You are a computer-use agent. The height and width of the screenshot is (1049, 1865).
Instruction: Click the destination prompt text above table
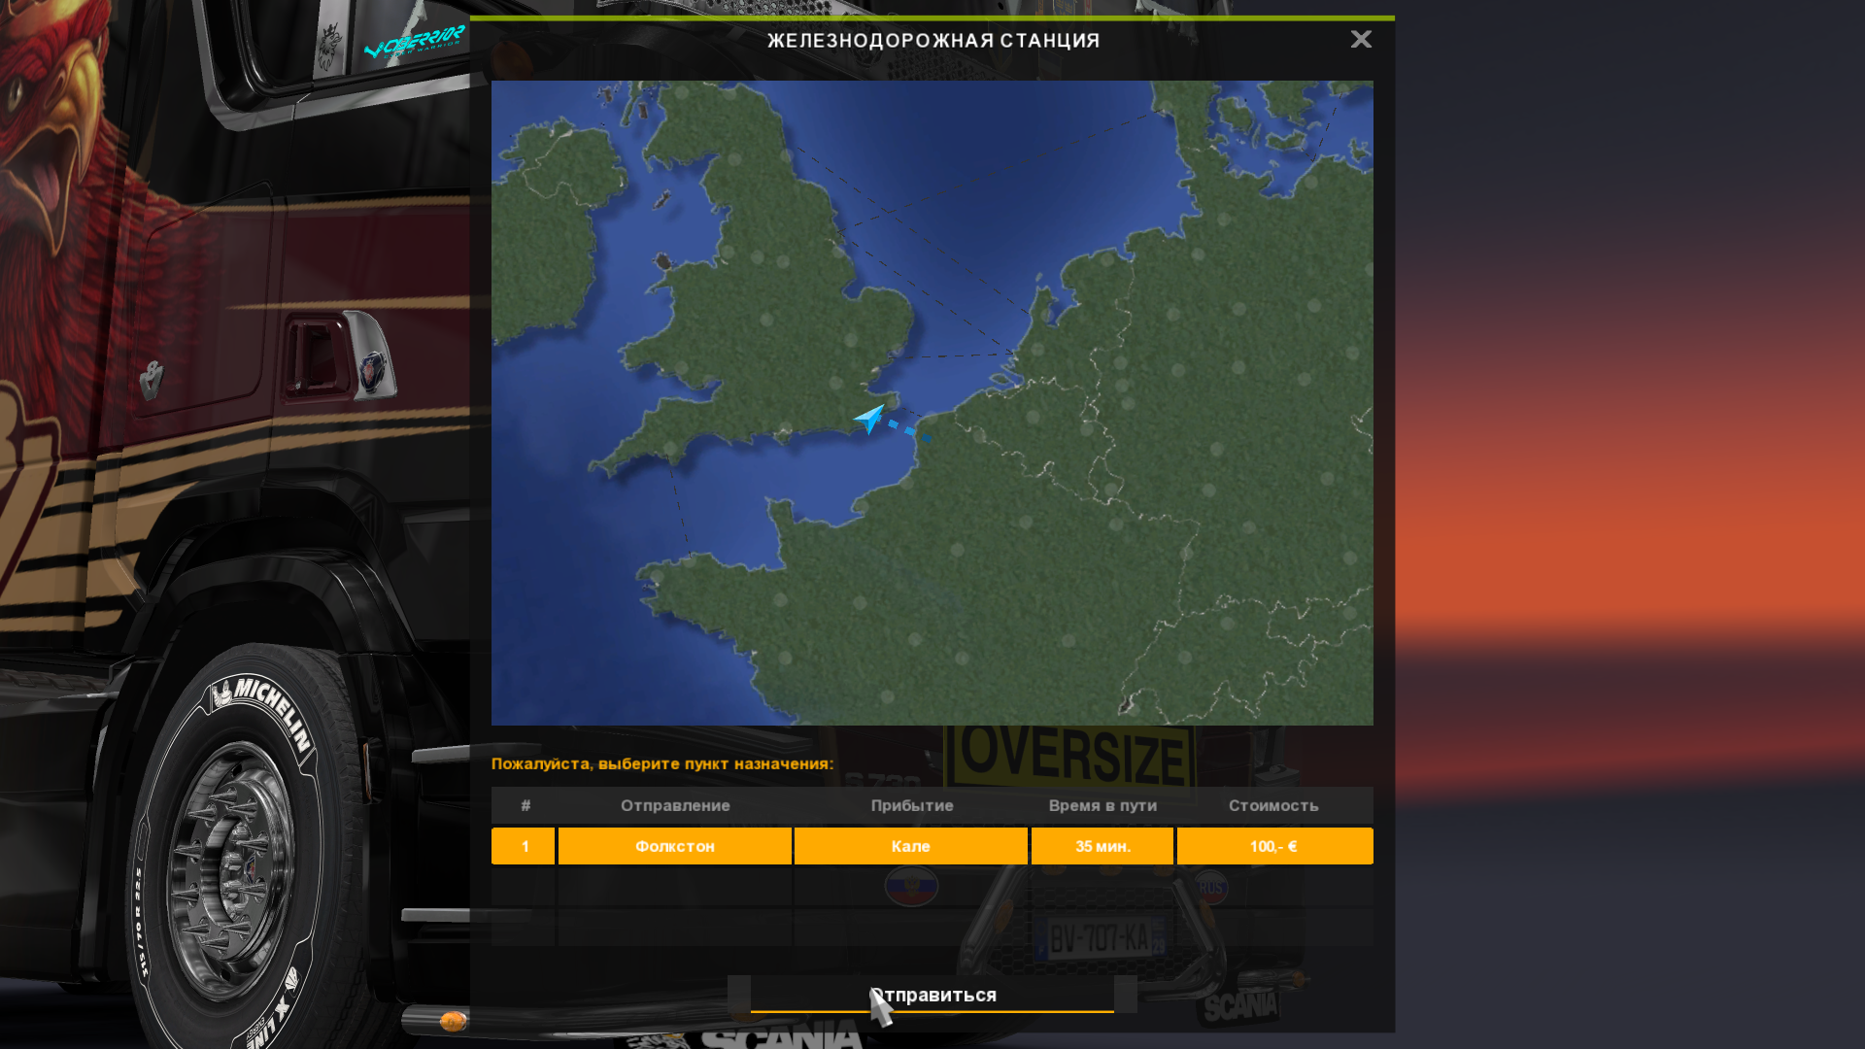(x=662, y=763)
